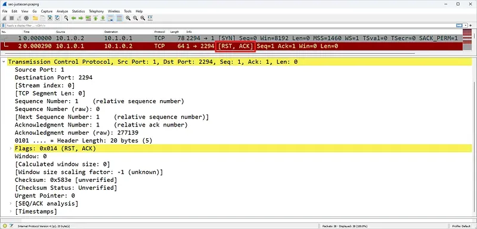Reload the capture file

(57, 18)
